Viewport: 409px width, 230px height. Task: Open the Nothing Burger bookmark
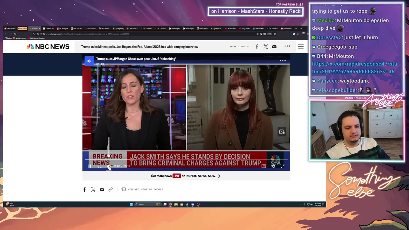(x=20, y=38)
